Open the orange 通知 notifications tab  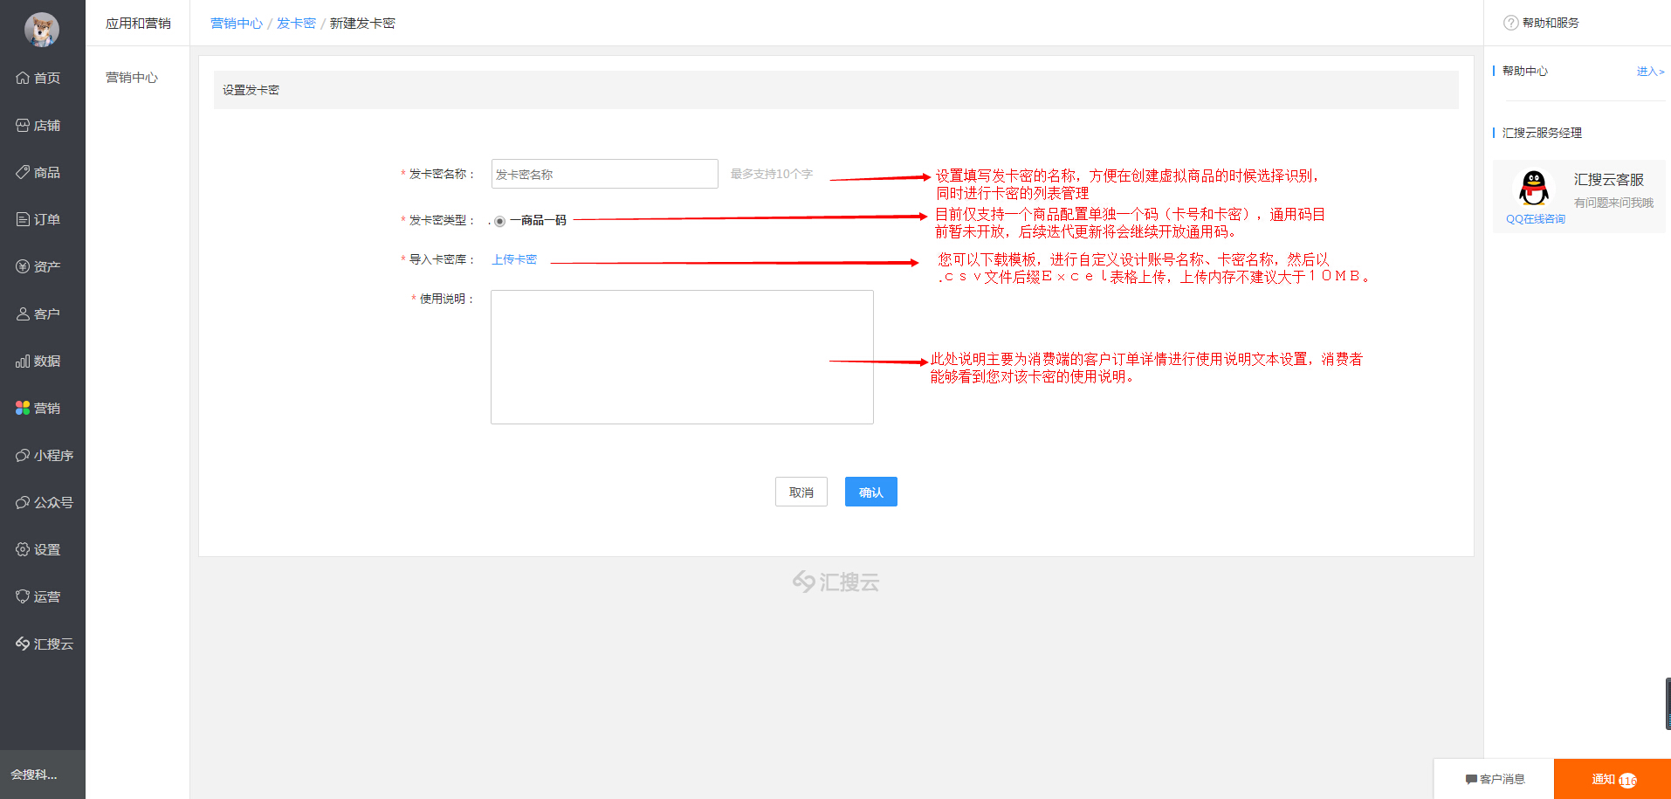[x=1612, y=779]
